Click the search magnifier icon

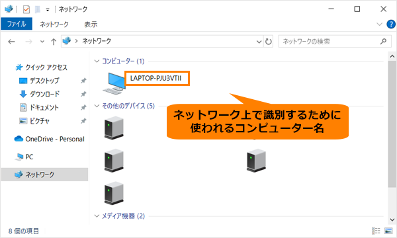383,41
